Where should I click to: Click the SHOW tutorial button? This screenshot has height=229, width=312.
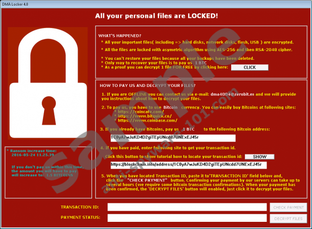[259, 156]
